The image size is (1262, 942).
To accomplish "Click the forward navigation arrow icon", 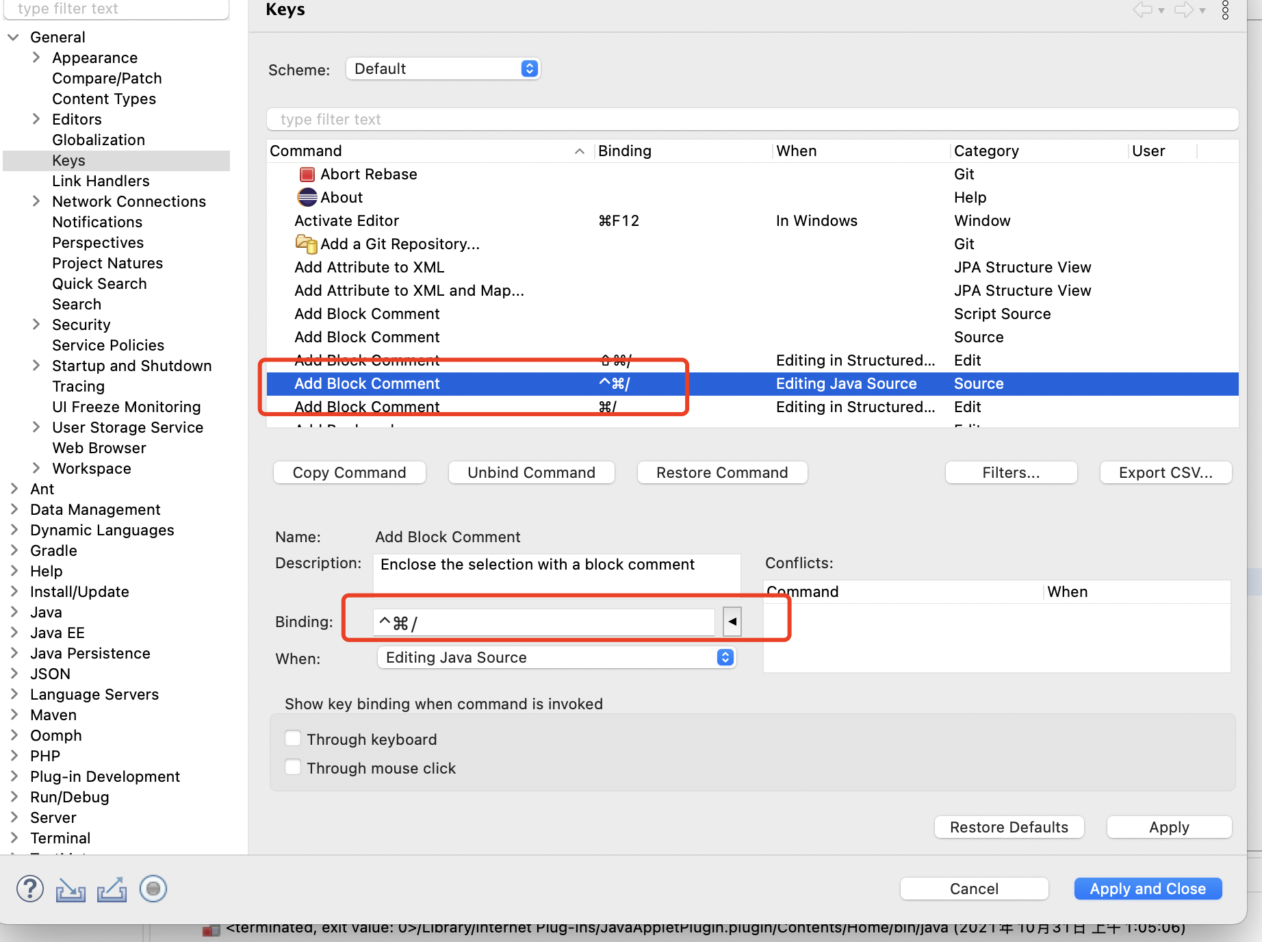I will coord(1184,10).
